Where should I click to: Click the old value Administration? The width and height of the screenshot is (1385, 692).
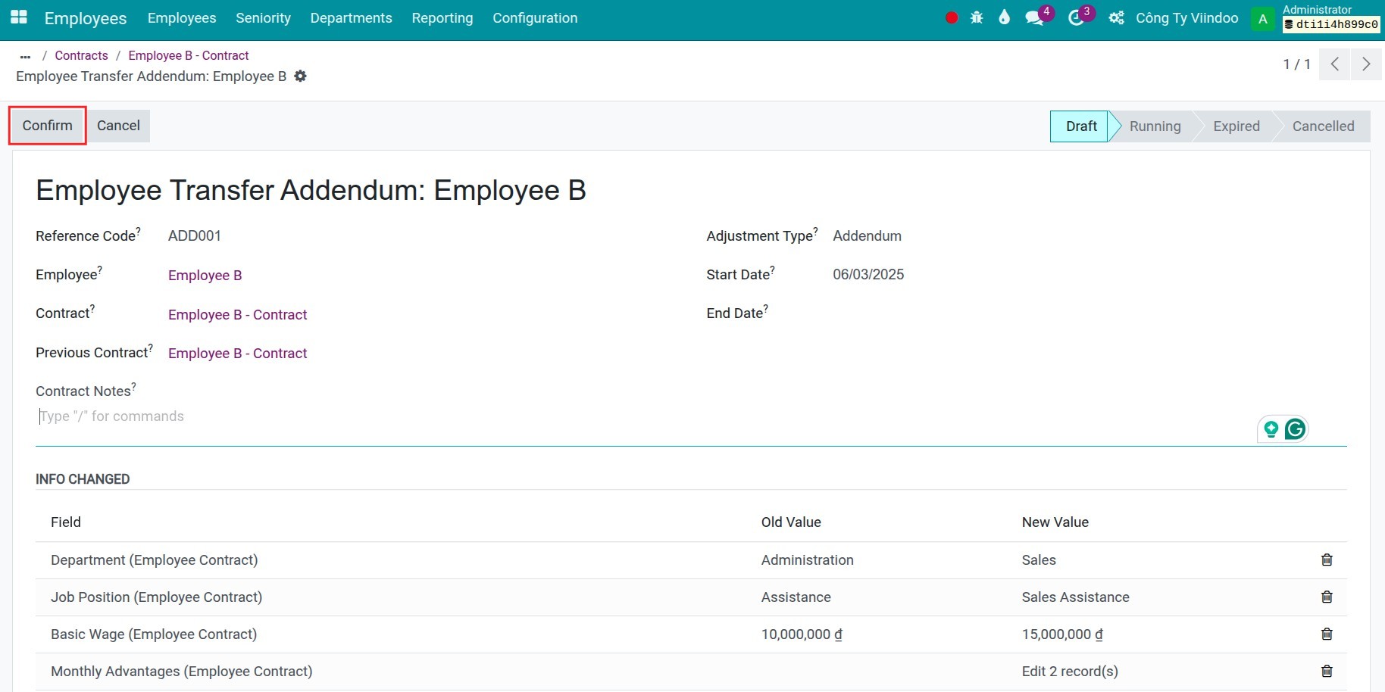[807, 560]
